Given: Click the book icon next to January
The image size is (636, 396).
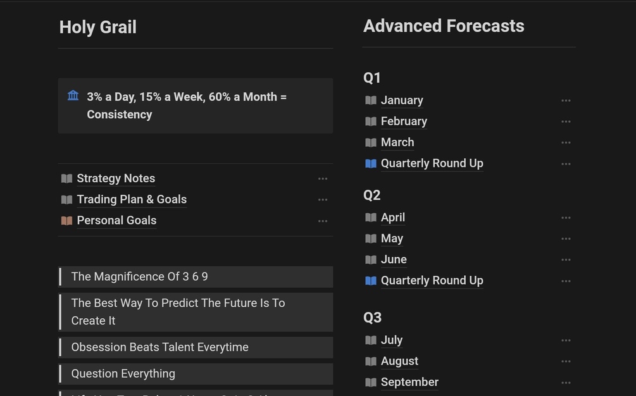Looking at the screenshot, I should [x=371, y=101].
